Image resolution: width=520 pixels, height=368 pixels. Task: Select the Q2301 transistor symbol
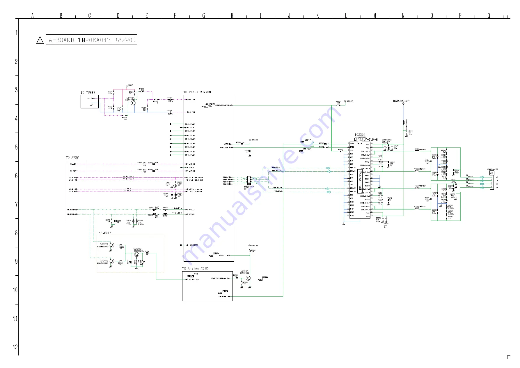248,278
